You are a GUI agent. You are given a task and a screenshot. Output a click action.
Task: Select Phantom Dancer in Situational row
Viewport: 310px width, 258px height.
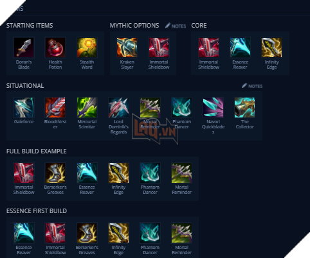click(x=181, y=107)
